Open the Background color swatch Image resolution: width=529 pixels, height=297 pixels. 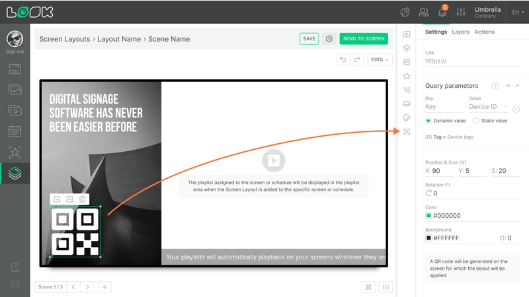428,238
